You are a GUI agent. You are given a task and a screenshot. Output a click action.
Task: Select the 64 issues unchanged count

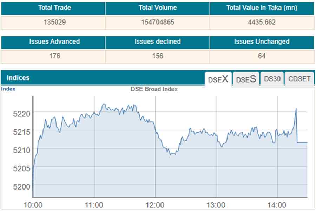tap(262, 56)
